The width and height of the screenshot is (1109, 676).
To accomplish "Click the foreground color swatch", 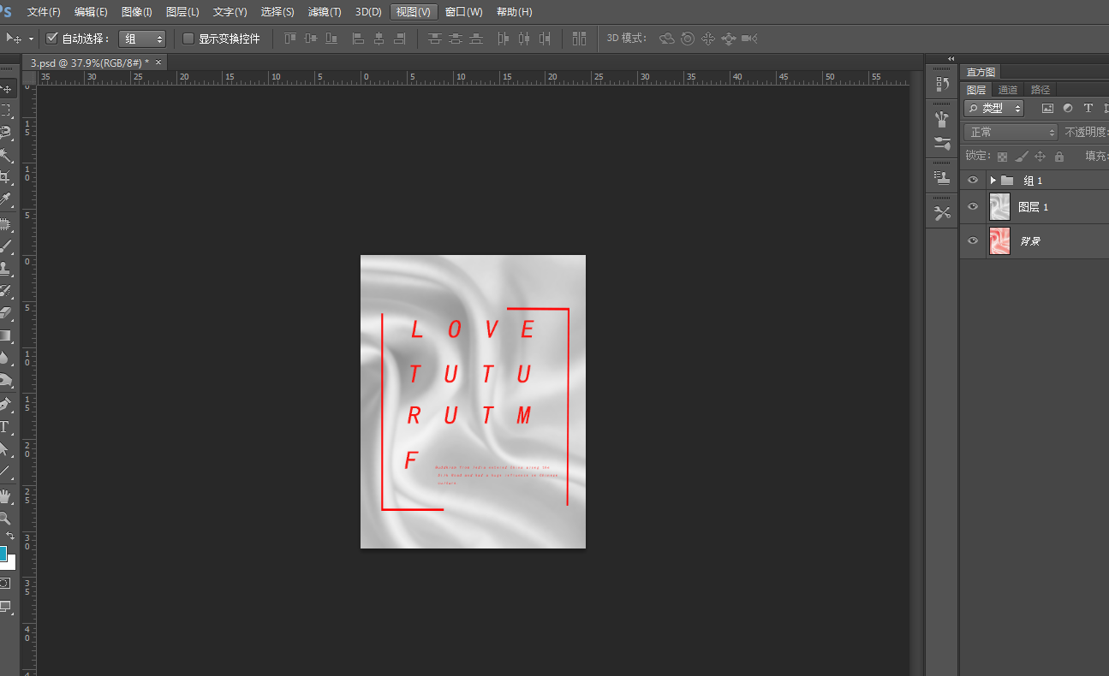I will coord(3,553).
